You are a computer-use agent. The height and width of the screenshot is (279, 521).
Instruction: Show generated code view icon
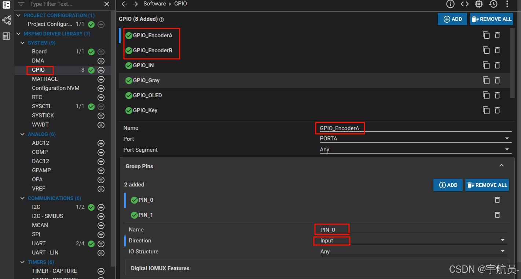[465, 4]
